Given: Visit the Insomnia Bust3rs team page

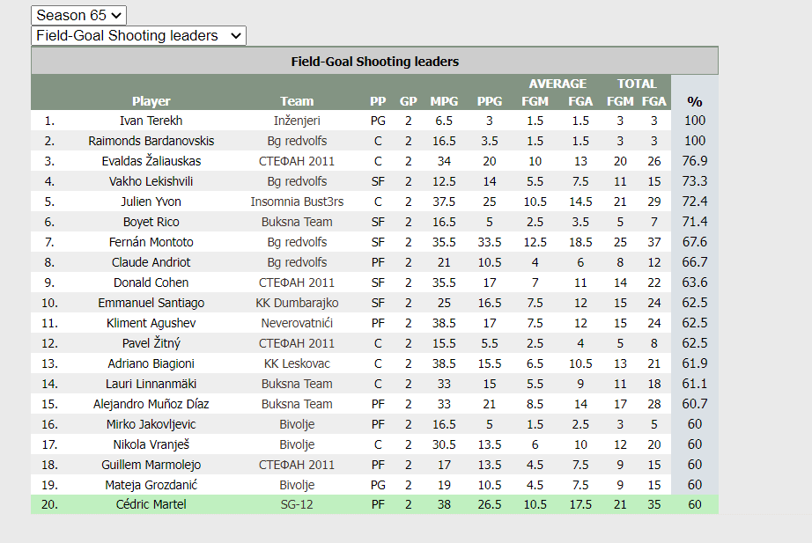Looking at the screenshot, I should (x=297, y=202).
